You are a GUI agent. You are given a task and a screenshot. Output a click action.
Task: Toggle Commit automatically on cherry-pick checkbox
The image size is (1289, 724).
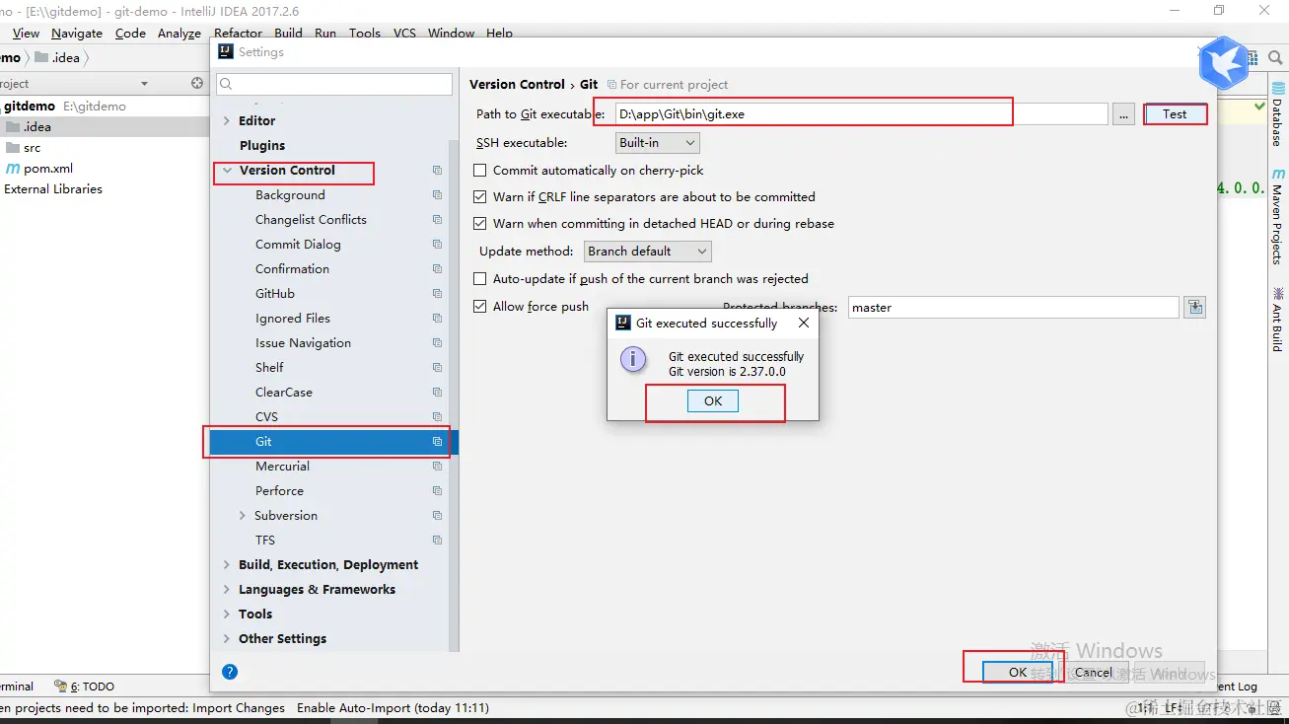(480, 171)
